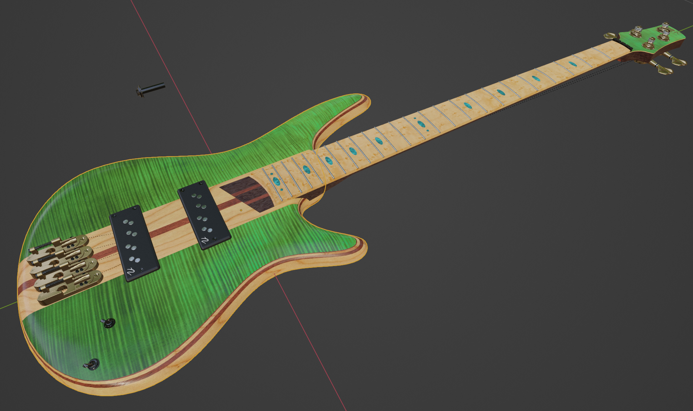The width and height of the screenshot is (693, 411).
Task: Click the S logo on the bridge pickup
Action: click(130, 271)
